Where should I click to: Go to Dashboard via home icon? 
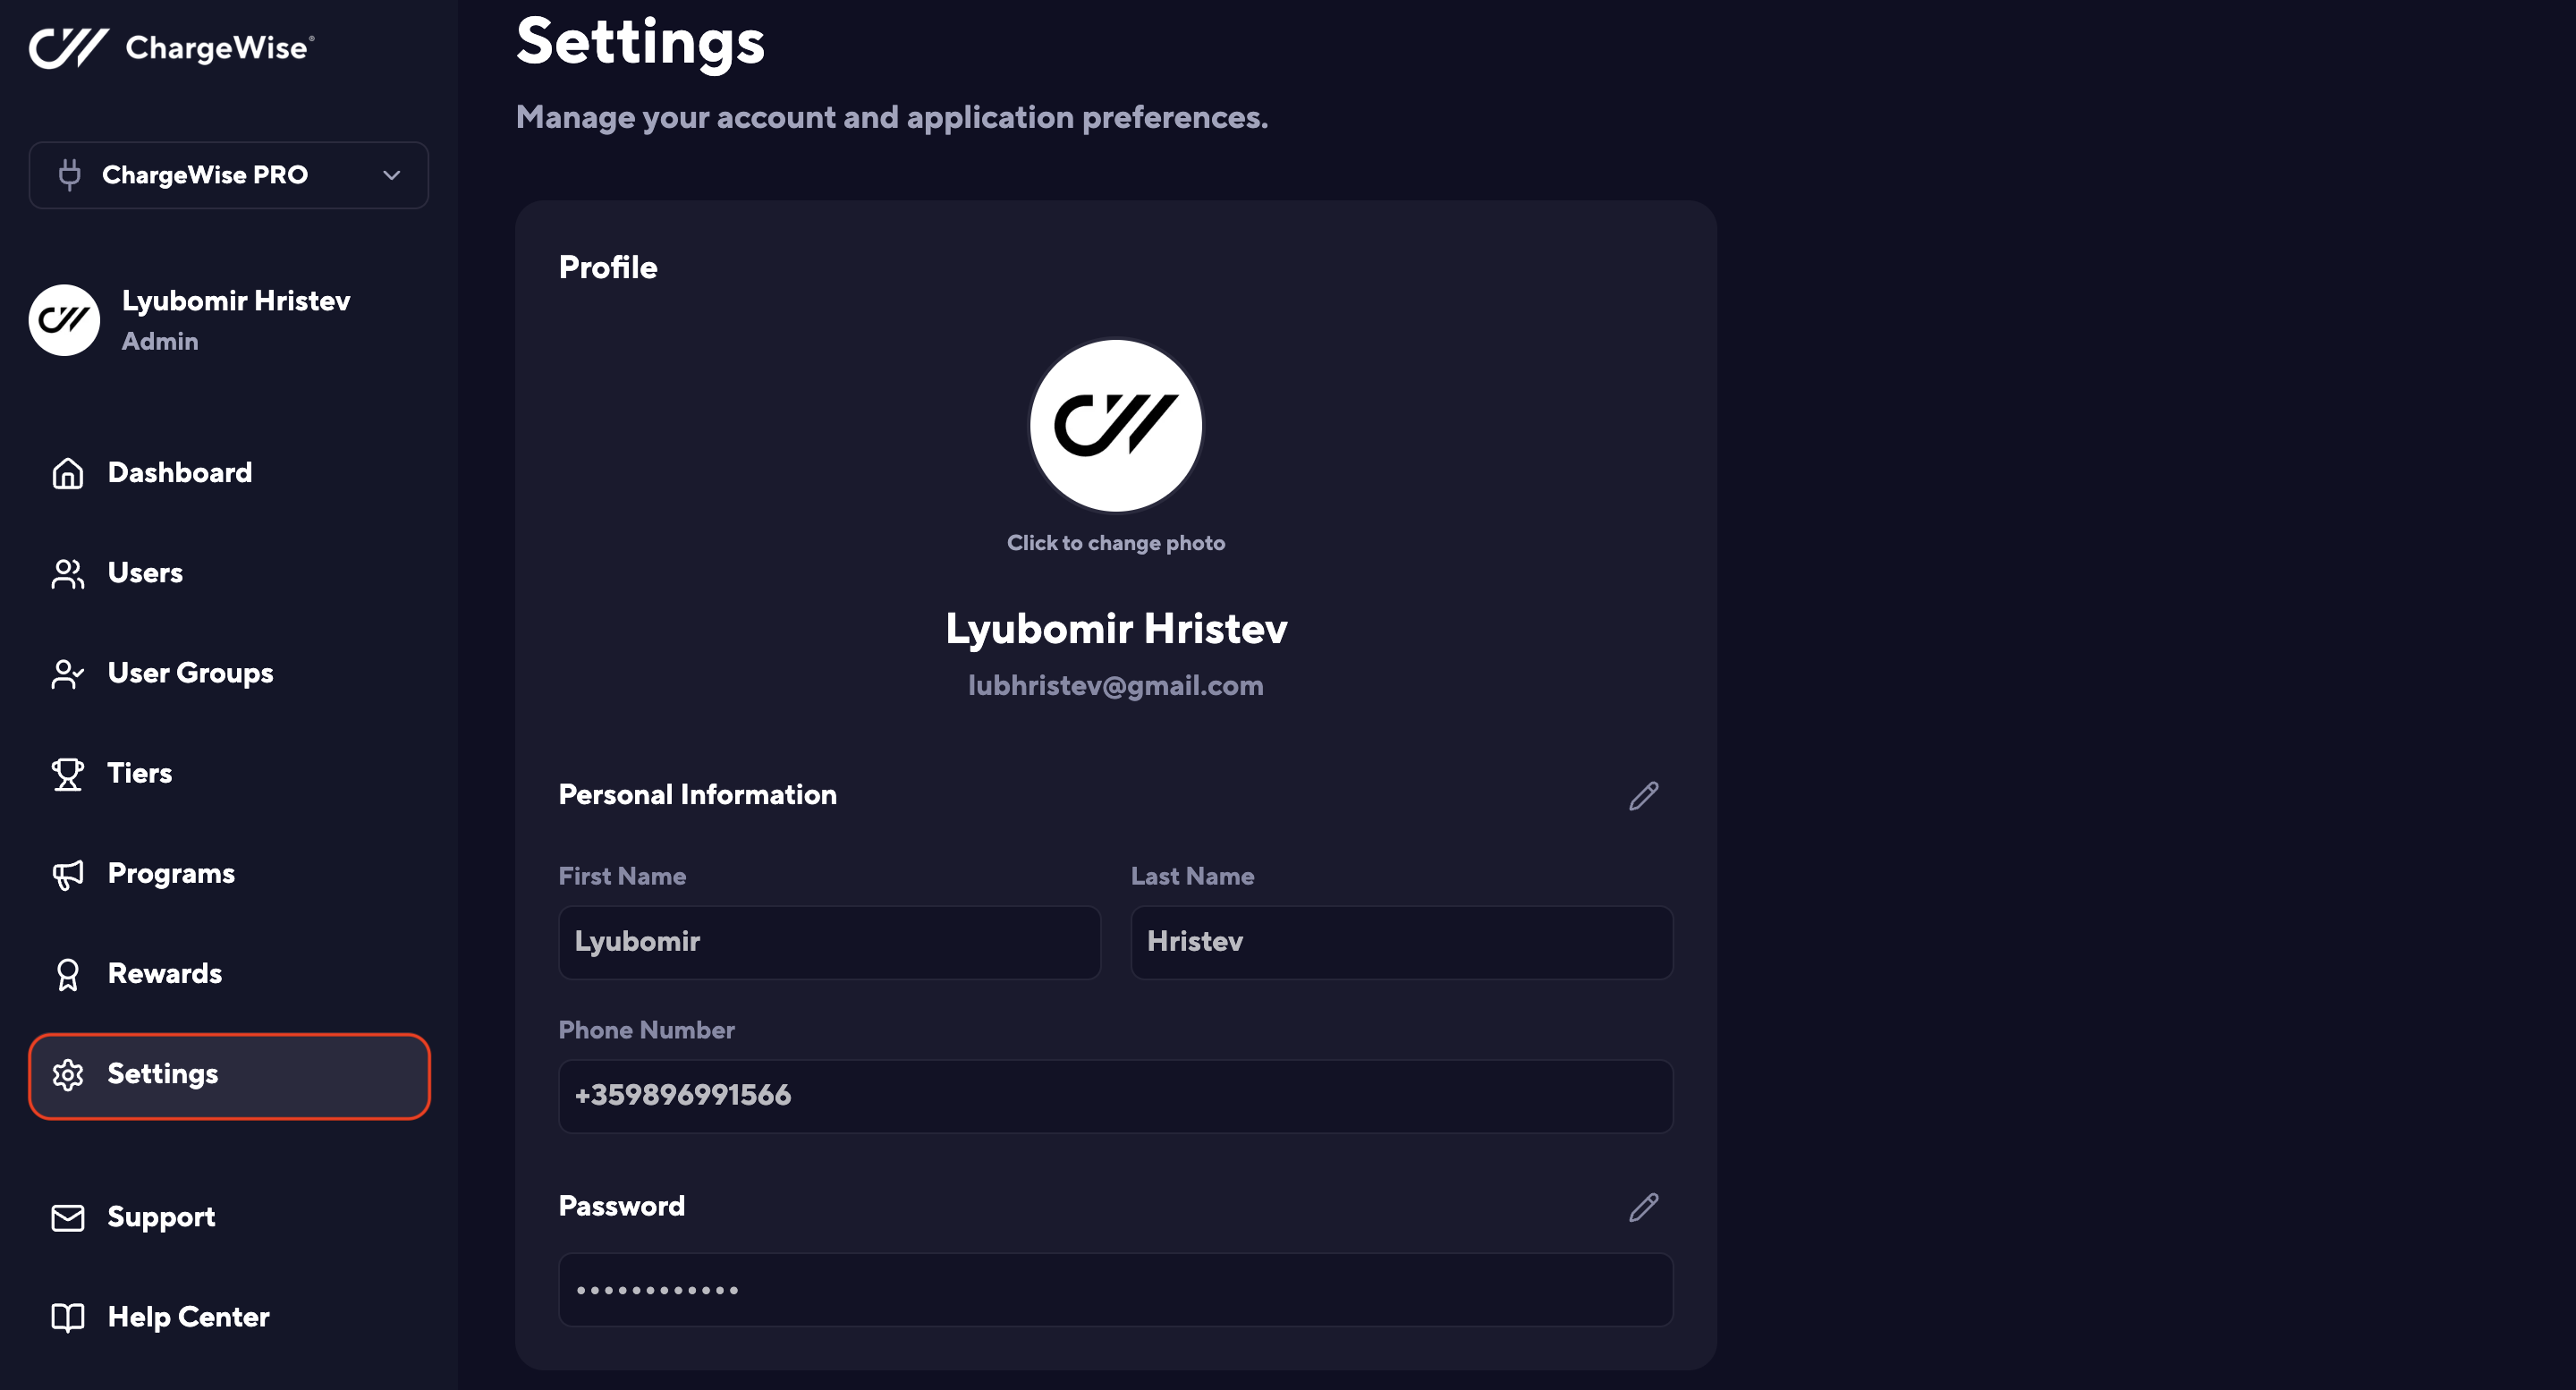(x=68, y=473)
